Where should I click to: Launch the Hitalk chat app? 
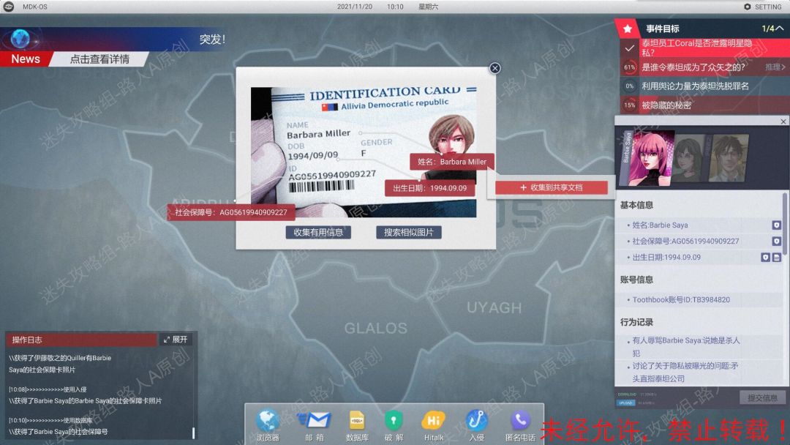point(433,425)
